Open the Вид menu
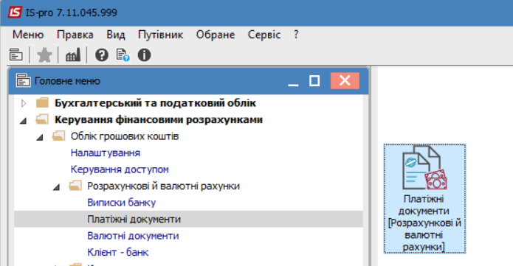The width and height of the screenshot is (513, 266). tap(116, 35)
